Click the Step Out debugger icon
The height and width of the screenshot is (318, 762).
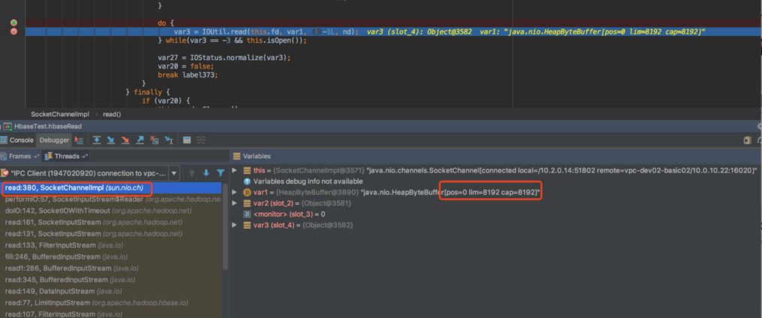(140, 140)
